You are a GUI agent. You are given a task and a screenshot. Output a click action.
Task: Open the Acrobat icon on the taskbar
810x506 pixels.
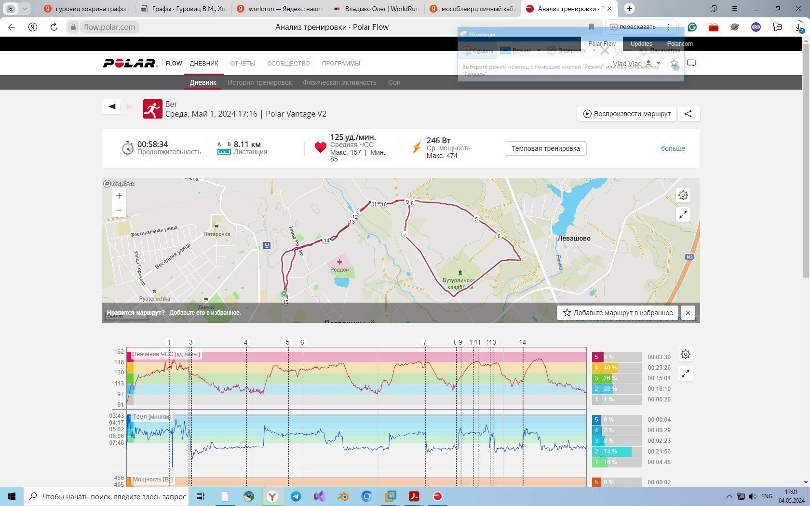[x=414, y=496]
